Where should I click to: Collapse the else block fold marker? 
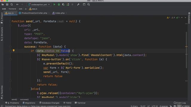[x=10, y=89]
